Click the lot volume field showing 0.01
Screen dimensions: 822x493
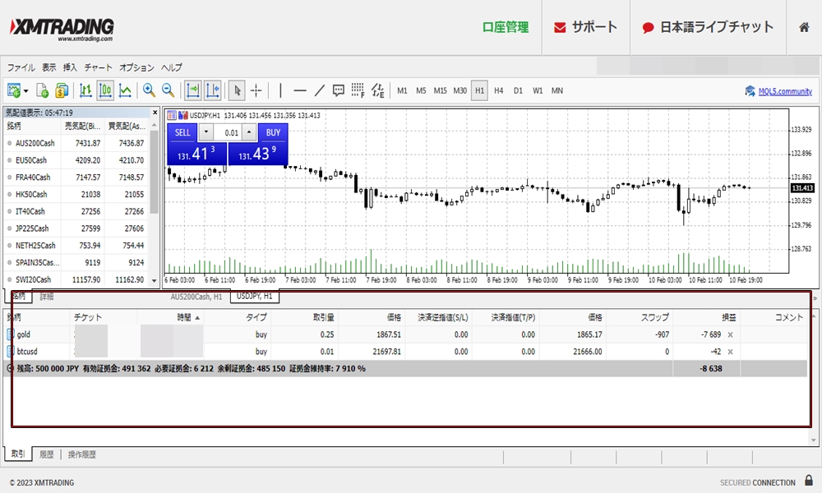coord(230,132)
